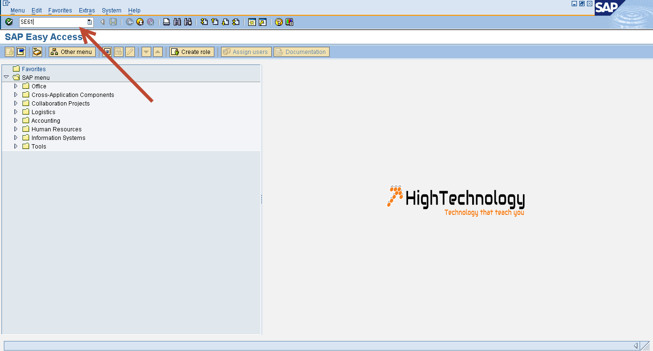Open the Extras menu
This screenshot has width=653, height=351.
pos(87,10)
